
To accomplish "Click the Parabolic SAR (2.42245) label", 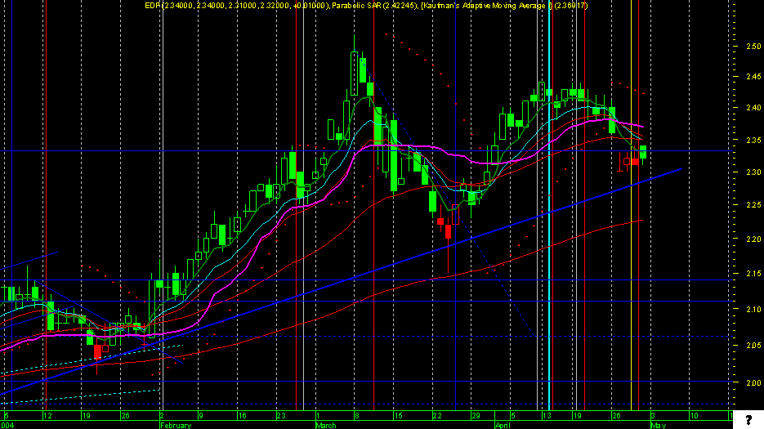I will point(375,6).
